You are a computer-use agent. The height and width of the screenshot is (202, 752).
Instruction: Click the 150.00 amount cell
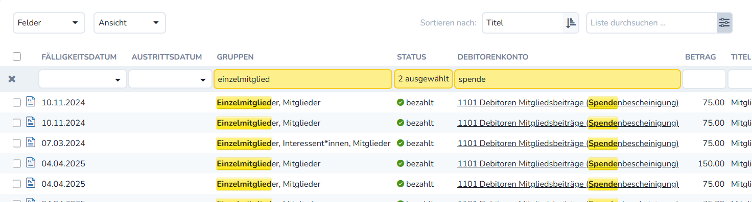[x=711, y=164]
